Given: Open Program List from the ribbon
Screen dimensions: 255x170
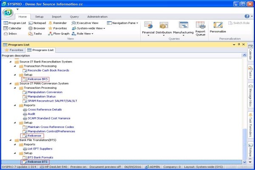Looking at the screenshot, I should [x=14, y=23].
